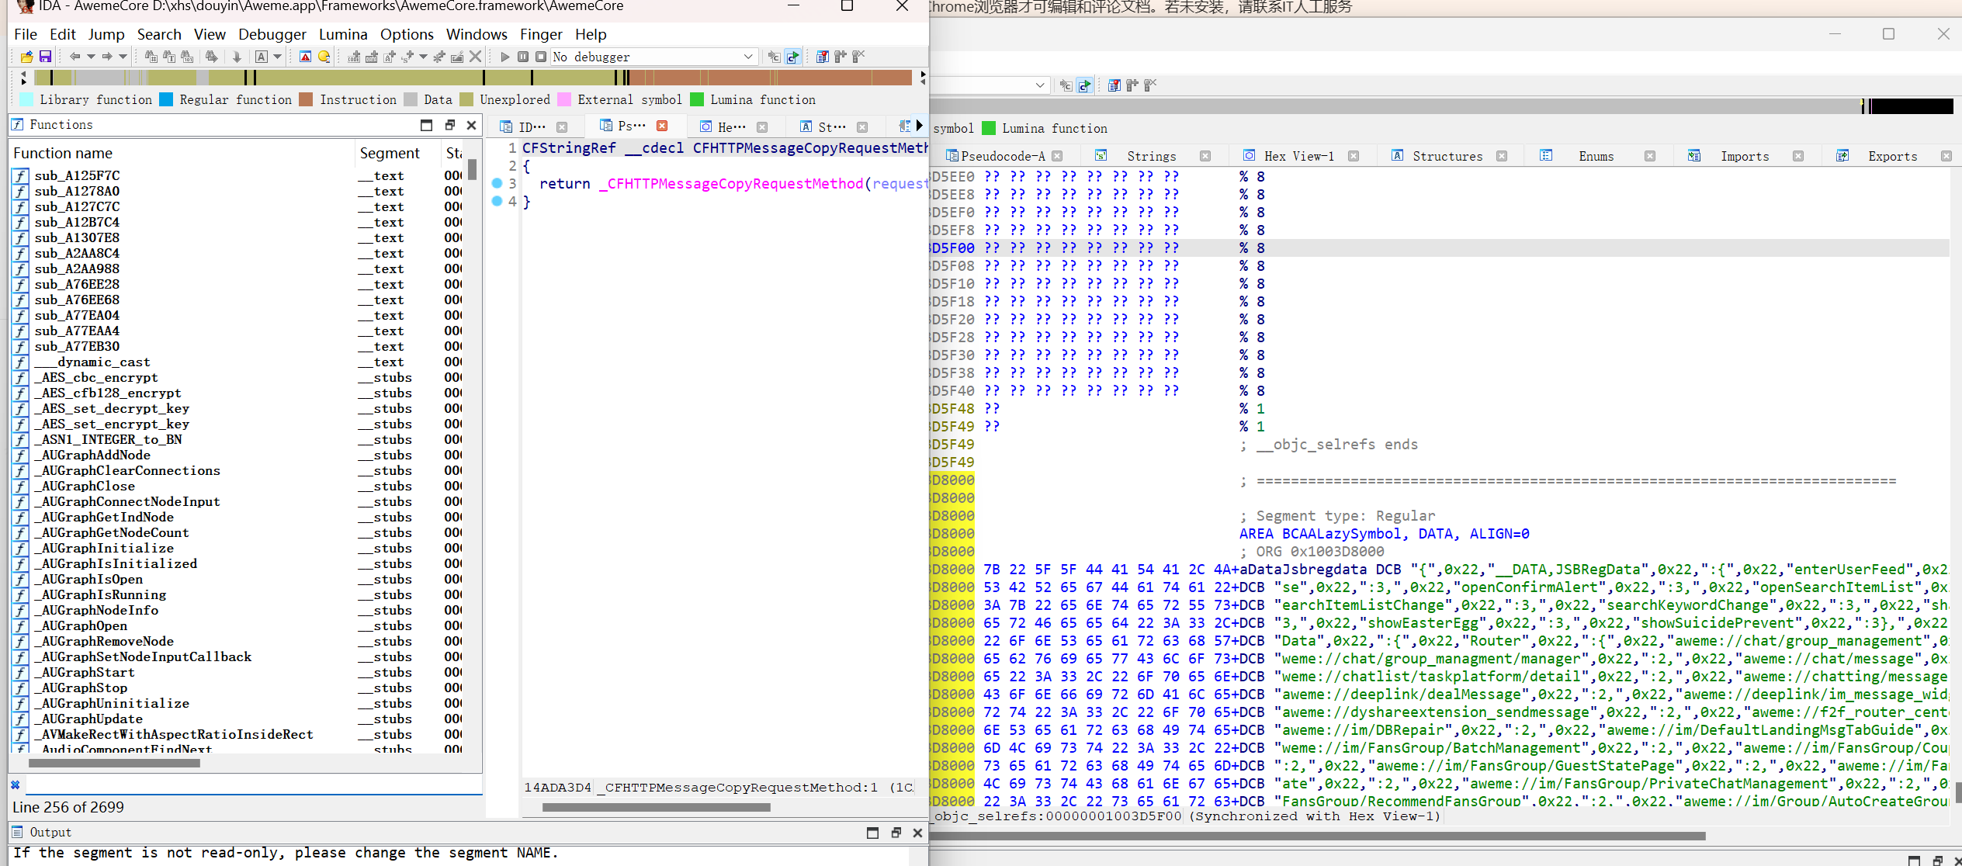Terminate process with the stop icon
The width and height of the screenshot is (1962, 866).
[541, 57]
